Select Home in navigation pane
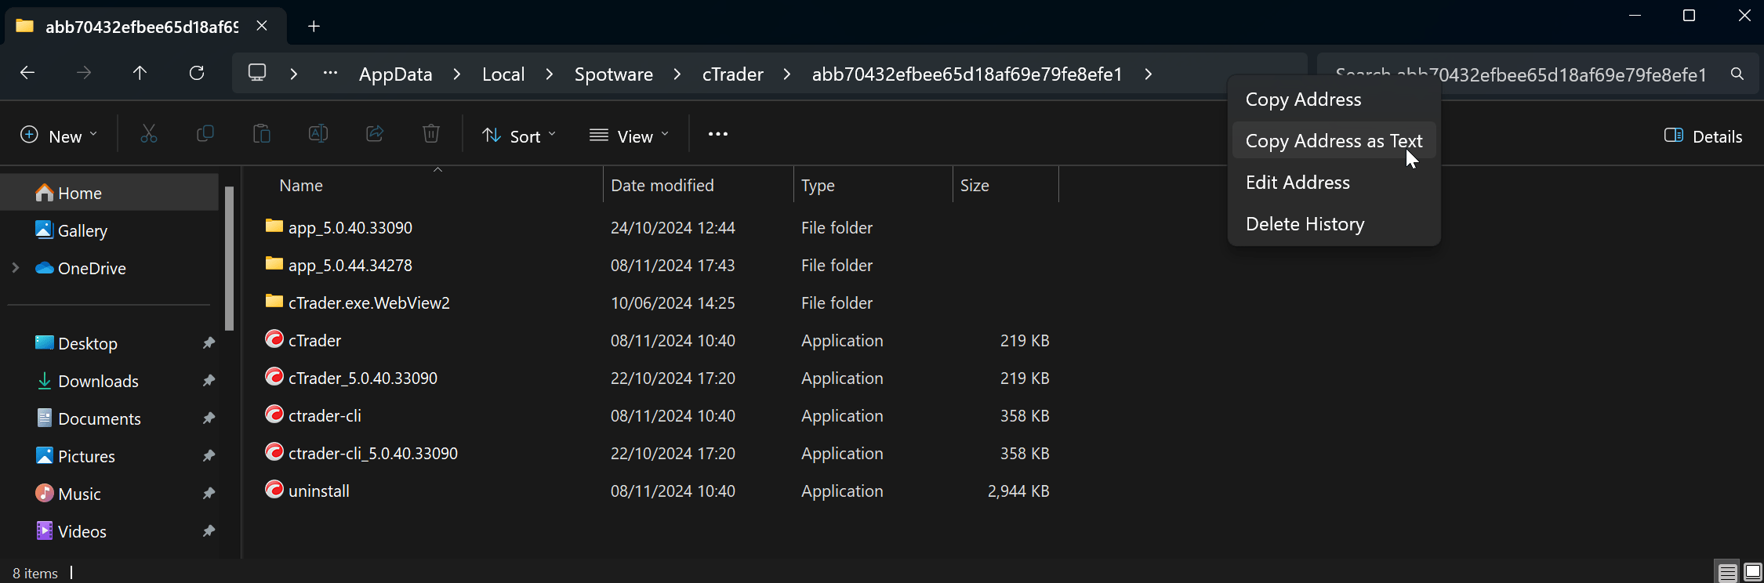 click(110, 193)
